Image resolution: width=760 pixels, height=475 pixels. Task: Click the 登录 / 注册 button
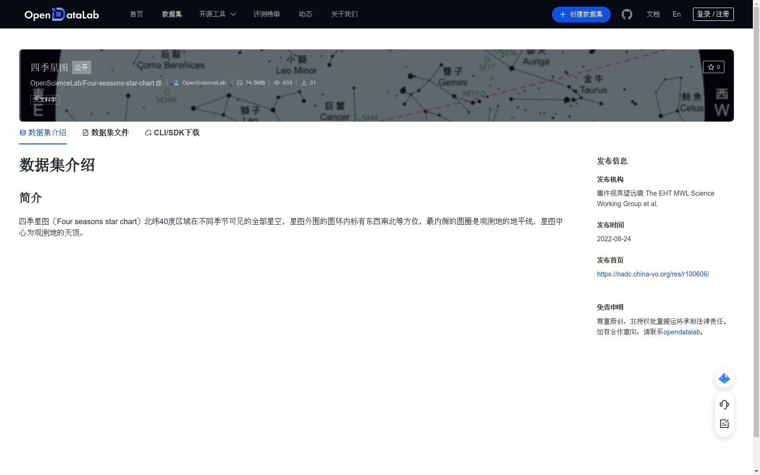[713, 14]
